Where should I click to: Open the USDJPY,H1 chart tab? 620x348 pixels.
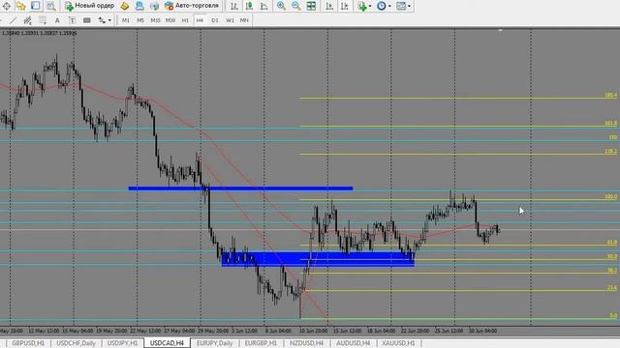click(123, 343)
